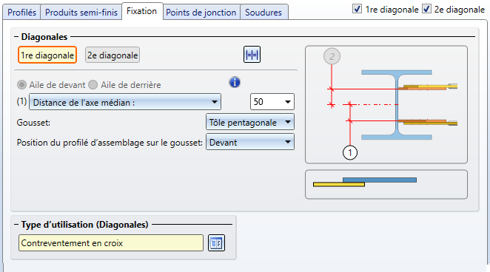Image resolution: width=490 pixels, height=272 pixels.
Task: Switch to the Profilés tab
Action: tap(22, 12)
